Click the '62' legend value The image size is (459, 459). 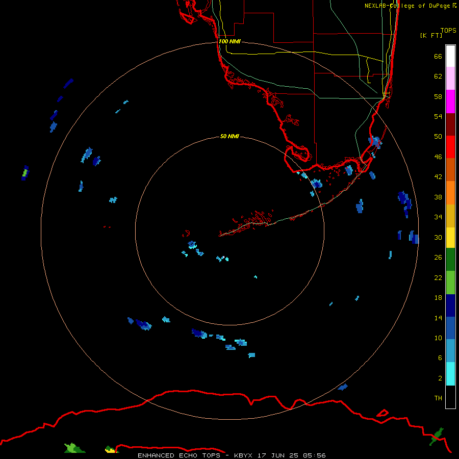coord(438,76)
